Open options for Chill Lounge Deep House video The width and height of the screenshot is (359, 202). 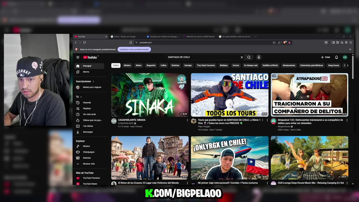coord(347,183)
